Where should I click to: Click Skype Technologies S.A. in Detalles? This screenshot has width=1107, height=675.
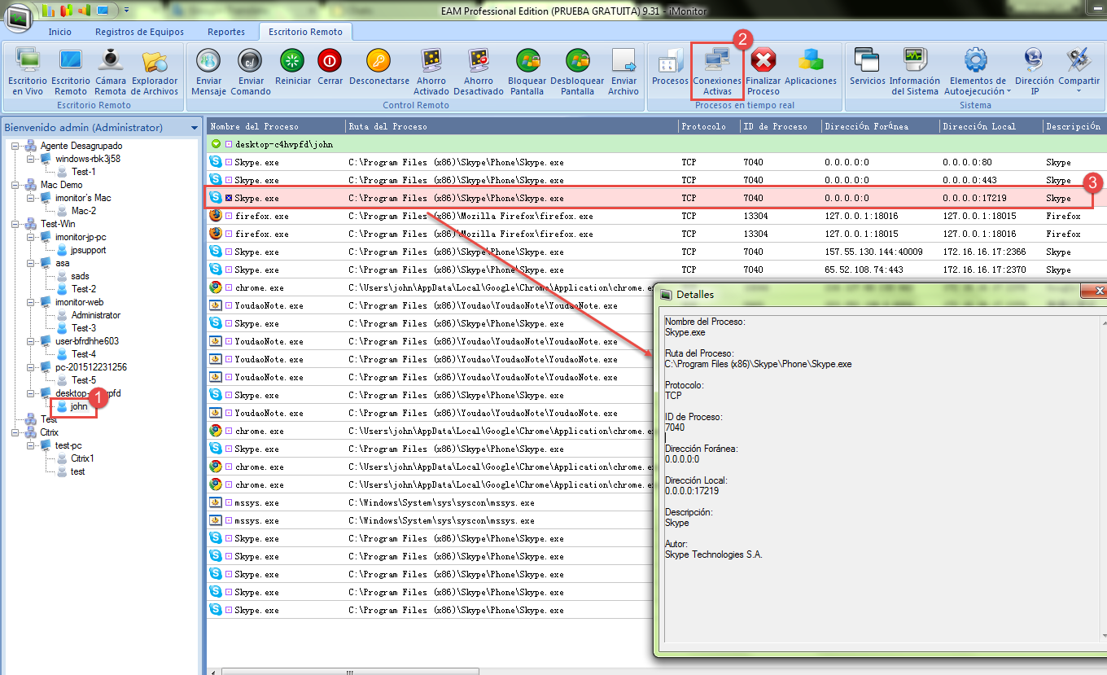(714, 554)
